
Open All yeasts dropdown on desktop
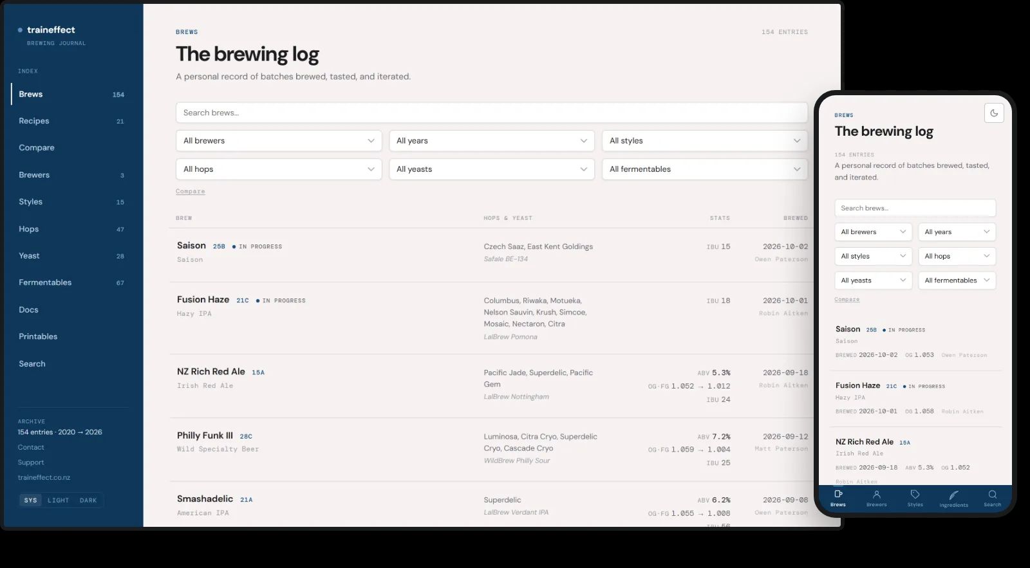492,169
